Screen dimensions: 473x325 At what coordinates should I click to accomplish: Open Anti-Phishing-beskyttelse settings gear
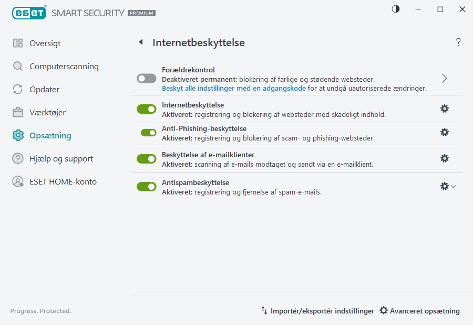(445, 132)
